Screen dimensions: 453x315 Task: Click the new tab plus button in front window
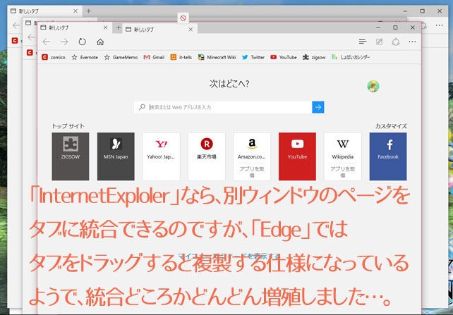(118, 27)
